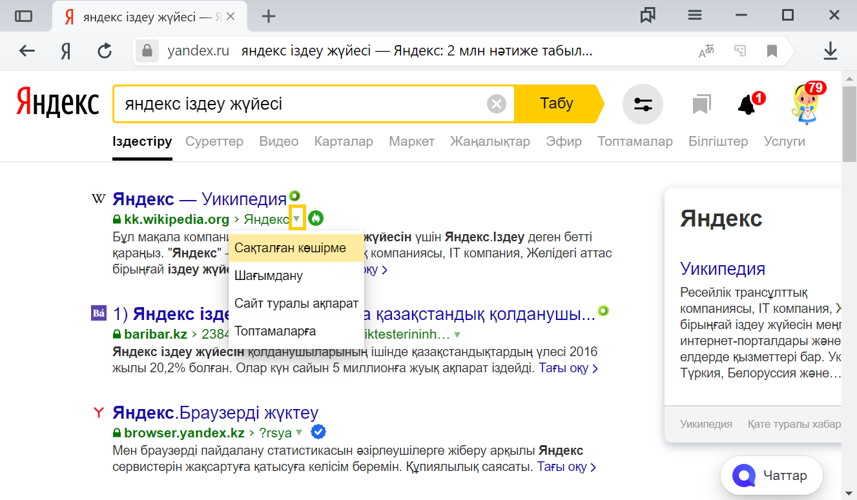Open Яндекс — Уикипедия result link
The width and height of the screenshot is (857, 500).
point(200,199)
